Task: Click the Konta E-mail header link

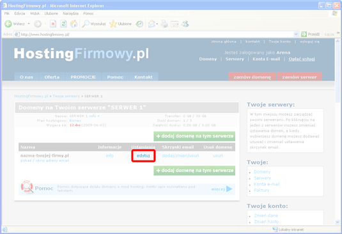Action: coord(266,59)
